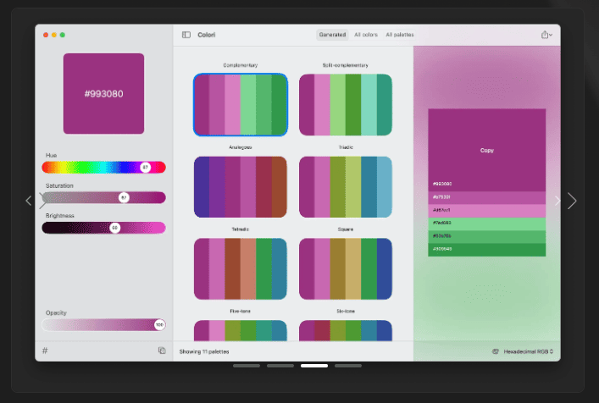Switch to the Generated tab

pos(332,35)
